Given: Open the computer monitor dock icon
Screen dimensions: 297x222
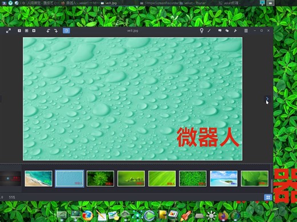Looking at the screenshot, I should [x=75, y=216].
